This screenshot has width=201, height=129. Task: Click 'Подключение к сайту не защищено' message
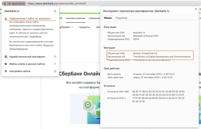pos(30,18)
